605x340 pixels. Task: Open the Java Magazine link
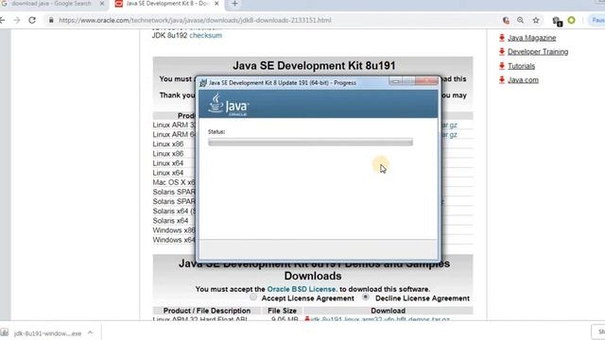coord(531,38)
